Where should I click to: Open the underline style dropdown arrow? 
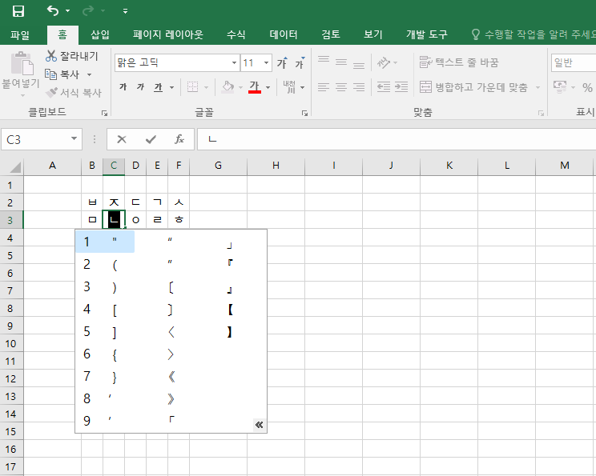coord(171,88)
